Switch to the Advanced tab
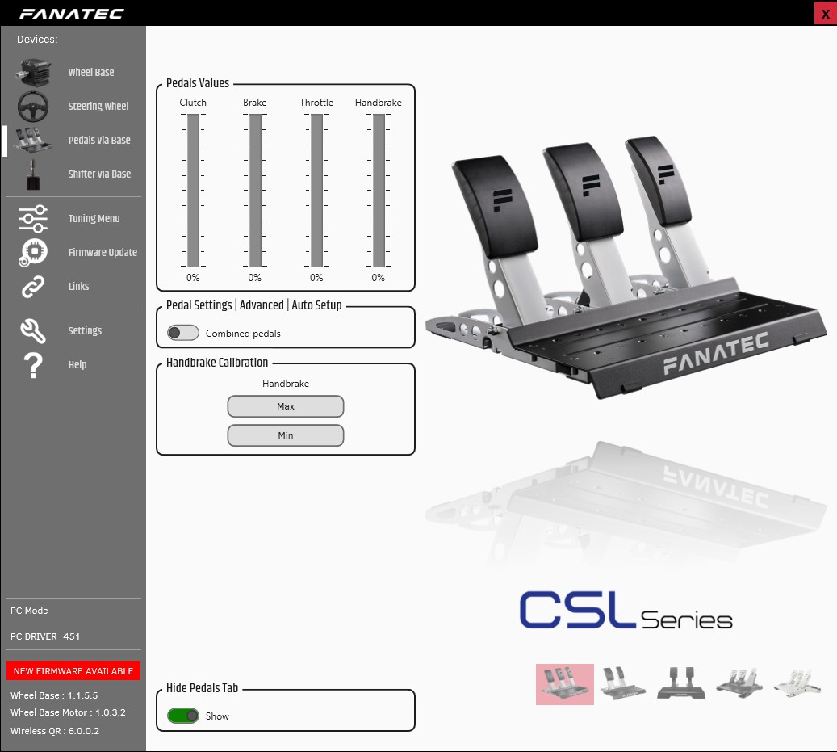Image resolution: width=837 pixels, height=752 pixels. (262, 305)
